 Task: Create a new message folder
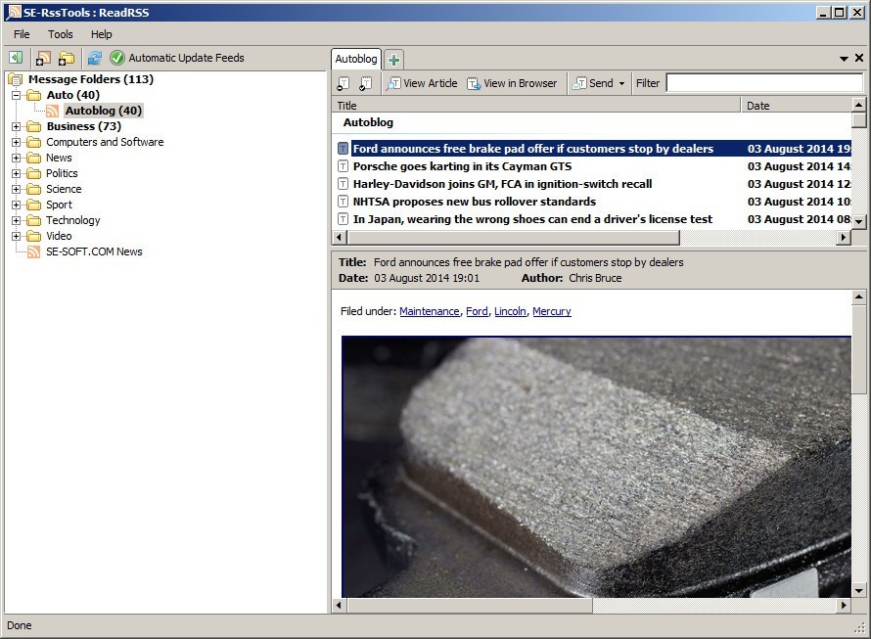pyautogui.click(x=65, y=58)
